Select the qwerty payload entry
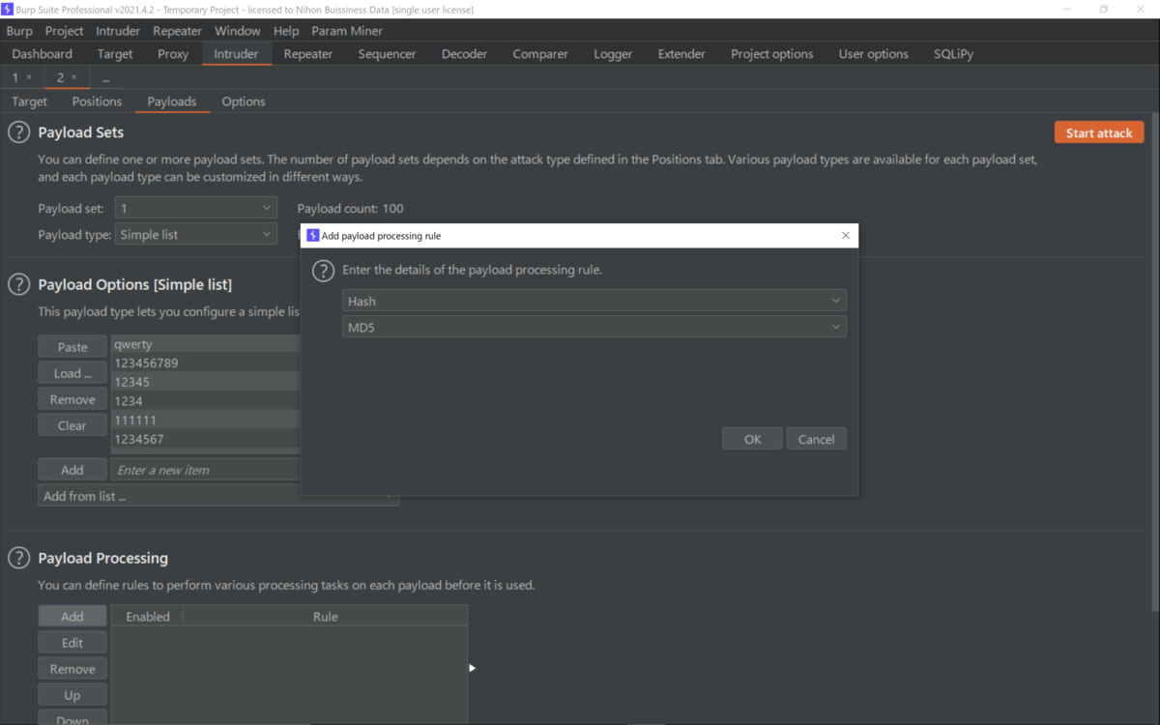This screenshot has height=725, width=1160. point(206,344)
